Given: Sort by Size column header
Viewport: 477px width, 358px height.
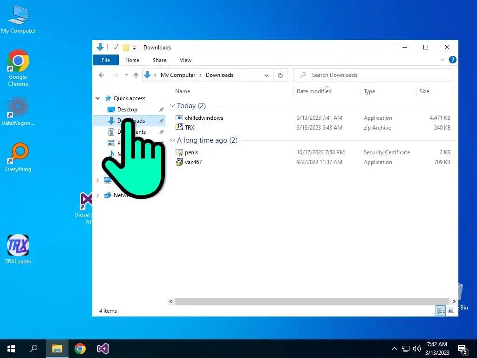Looking at the screenshot, I should click(424, 91).
